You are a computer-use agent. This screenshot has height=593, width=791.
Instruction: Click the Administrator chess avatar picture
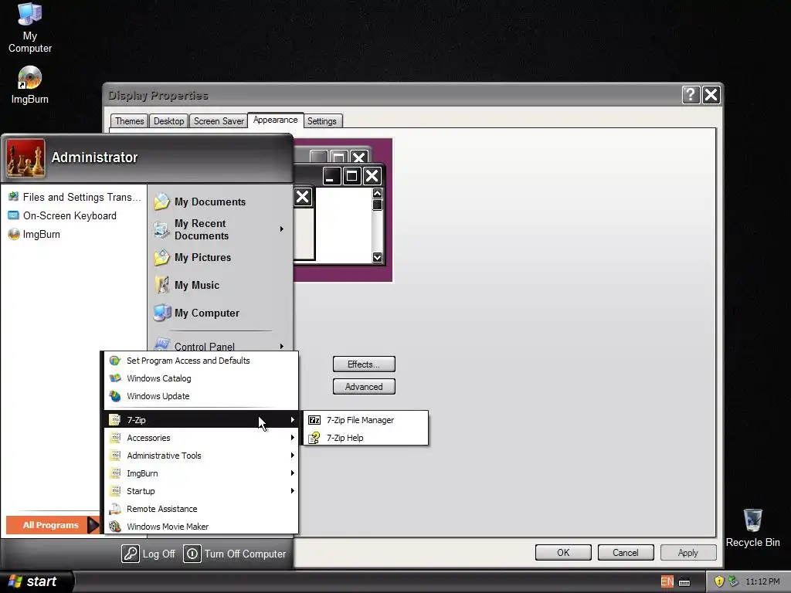point(25,159)
